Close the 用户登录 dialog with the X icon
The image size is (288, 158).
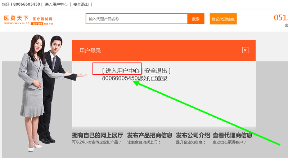pyautogui.click(x=245, y=50)
